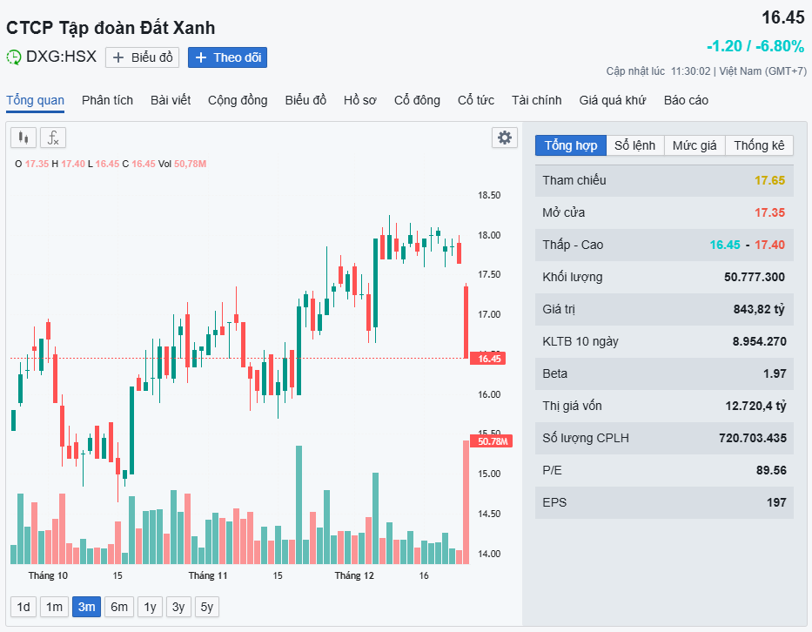Viewport: 812px width, 632px height.
Task: Choose the 1y chart range
Action: point(151,607)
